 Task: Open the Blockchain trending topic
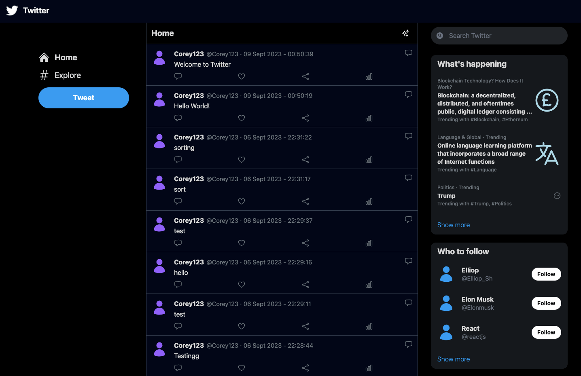point(485,104)
